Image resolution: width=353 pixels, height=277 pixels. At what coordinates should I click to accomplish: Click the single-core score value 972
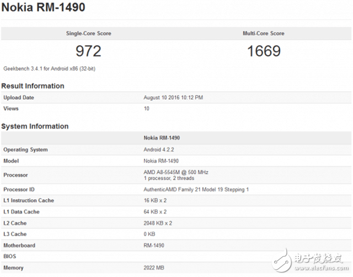click(x=88, y=51)
